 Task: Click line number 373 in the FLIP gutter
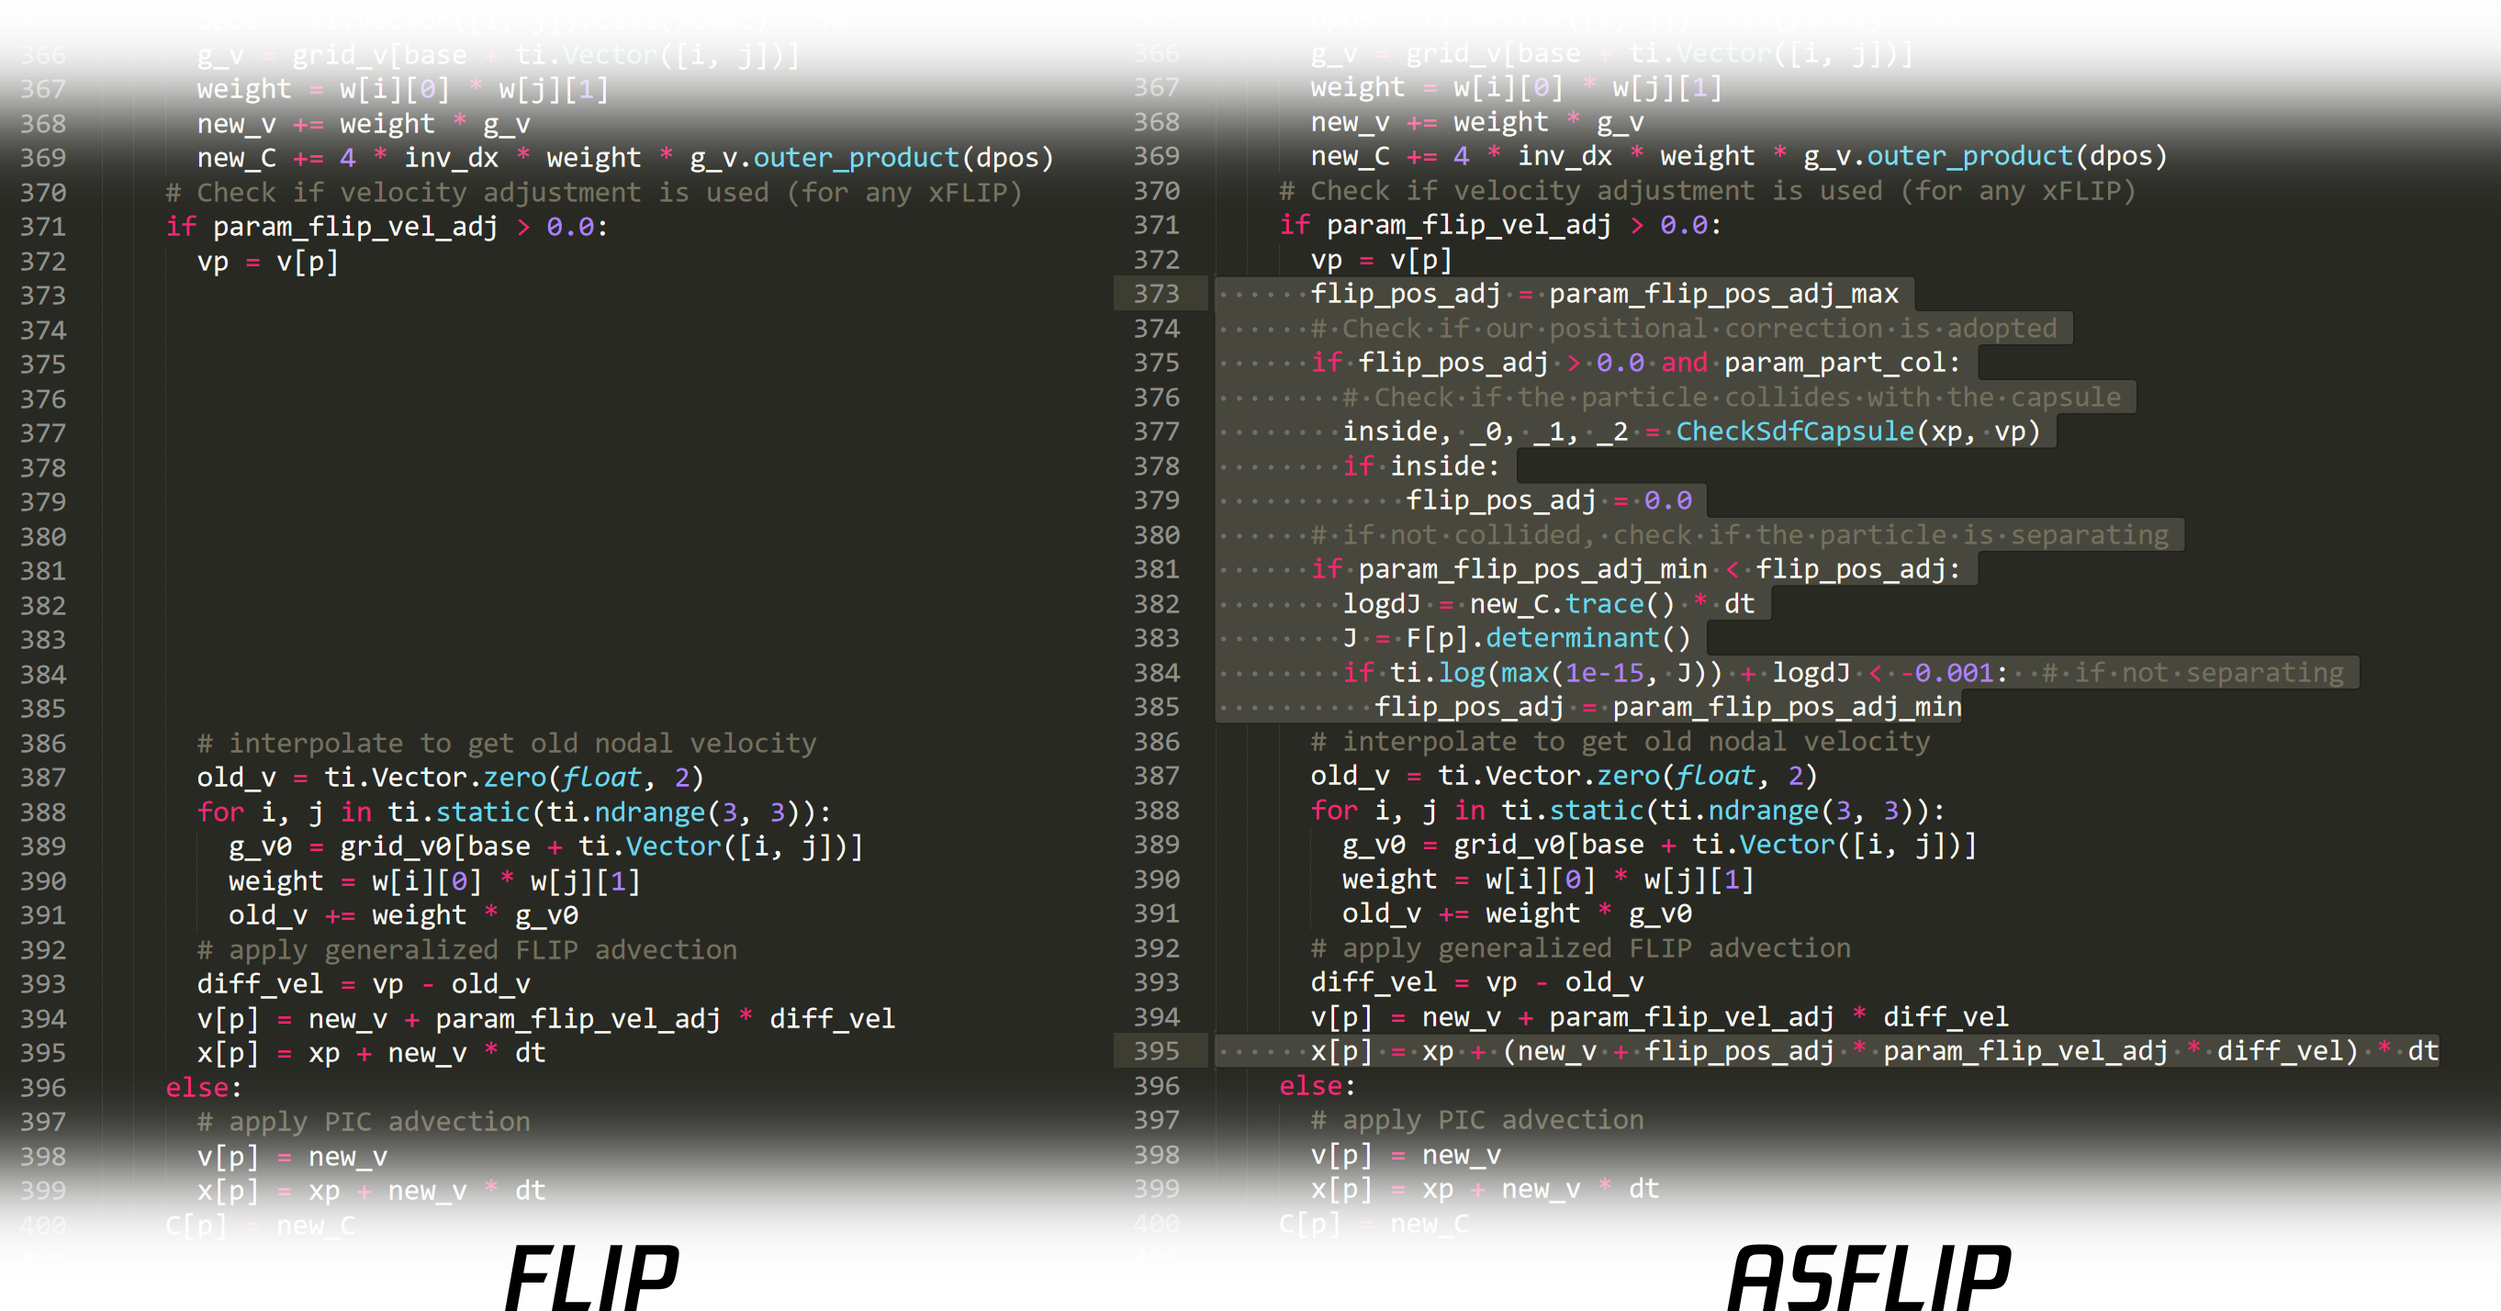(x=43, y=296)
